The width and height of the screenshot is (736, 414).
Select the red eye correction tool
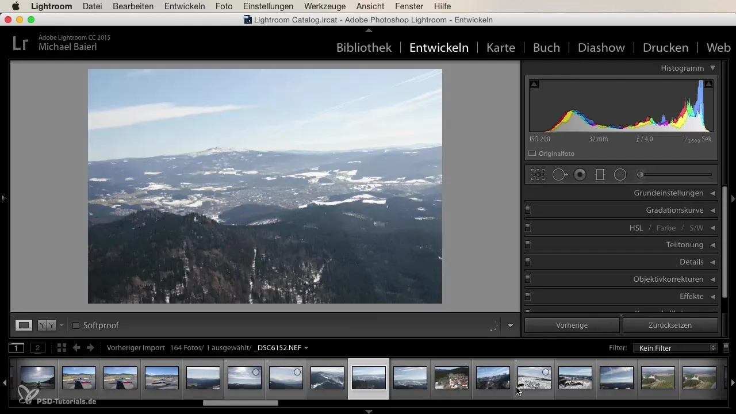[x=580, y=175]
